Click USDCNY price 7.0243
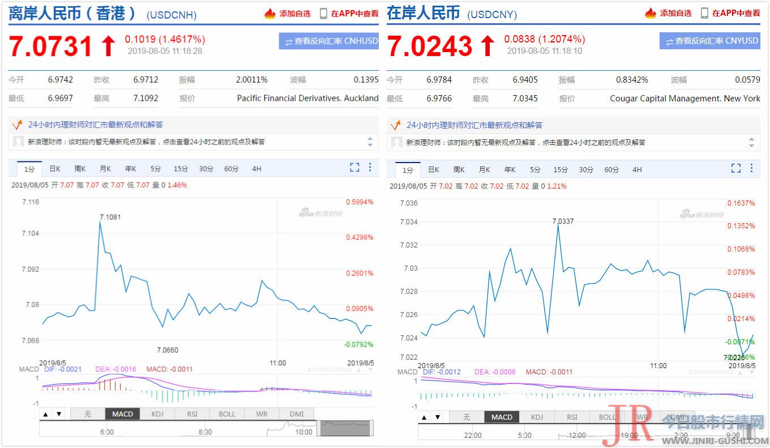This screenshot has width=770, height=448. click(x=430, y=46)
